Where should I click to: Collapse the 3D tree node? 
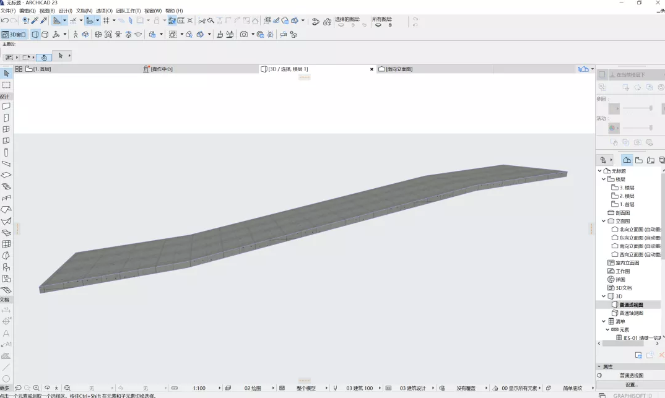point(604,296)
